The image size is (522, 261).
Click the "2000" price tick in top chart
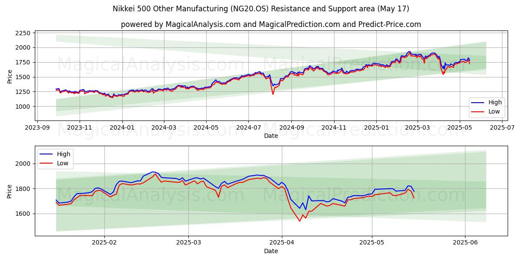(x=23, y=47)
